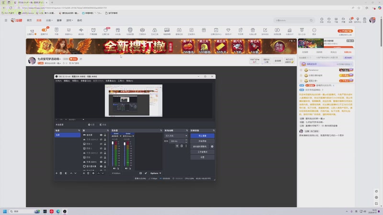Click the share icon next to 关注
This screenshot has width=383, height=215.
tap(81, 59)
